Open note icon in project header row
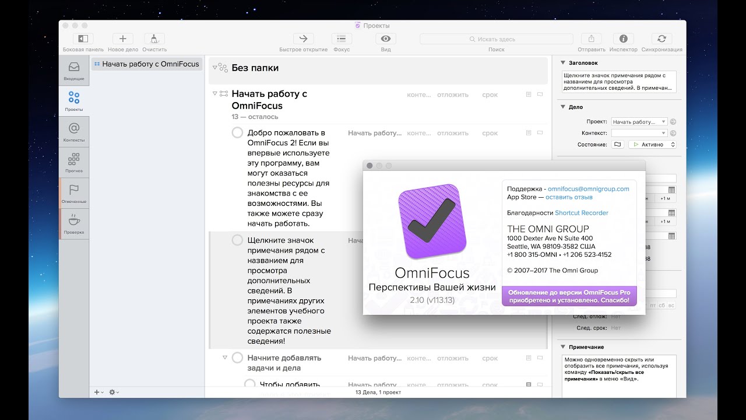The height and width of the screenshot is (420, 746). [x=529, y=94]
